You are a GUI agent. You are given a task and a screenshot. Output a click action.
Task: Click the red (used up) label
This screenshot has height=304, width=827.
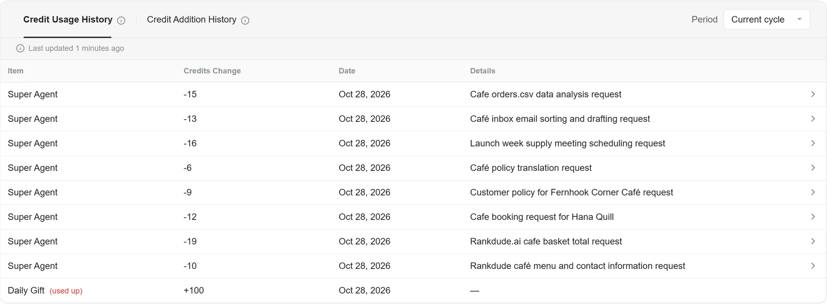66,291
